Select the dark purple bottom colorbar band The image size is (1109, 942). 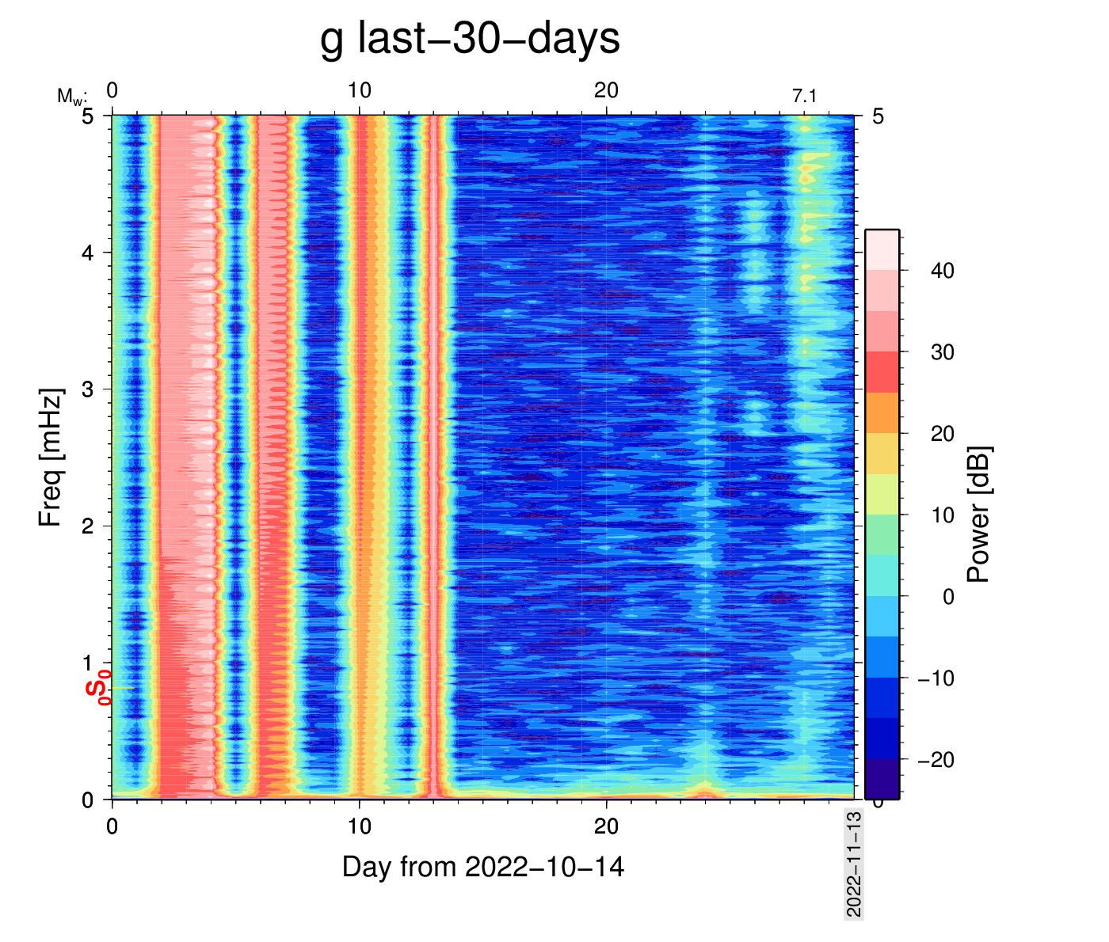pyautogui.click(x=882, y=778)
